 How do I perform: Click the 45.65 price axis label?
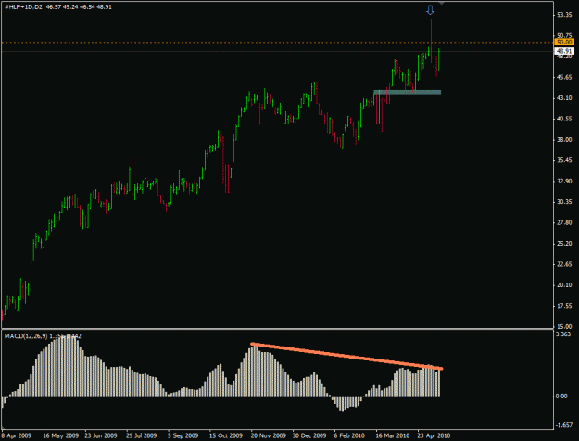pos(564,77)
